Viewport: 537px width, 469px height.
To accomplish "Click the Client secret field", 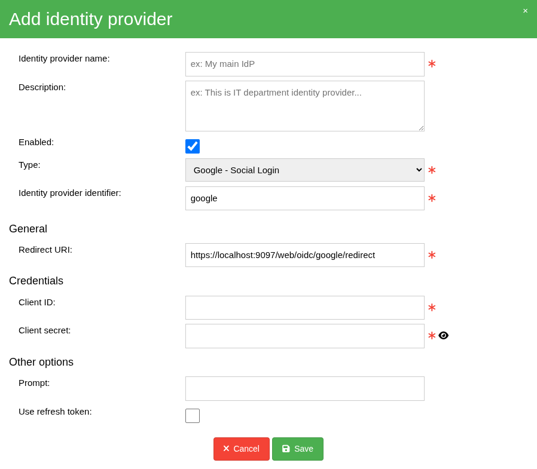I will coord(305,336).
